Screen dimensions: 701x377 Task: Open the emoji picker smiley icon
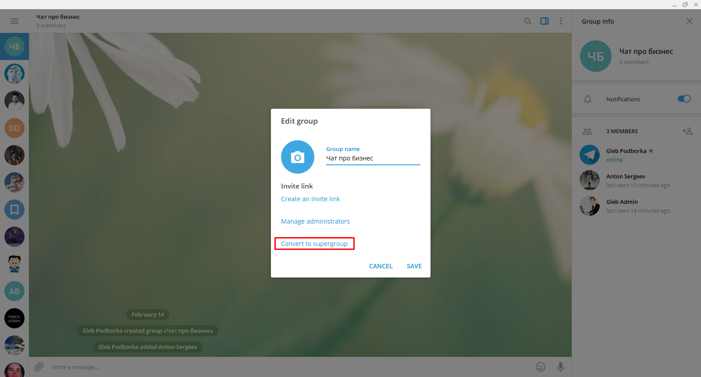[541, 367]
